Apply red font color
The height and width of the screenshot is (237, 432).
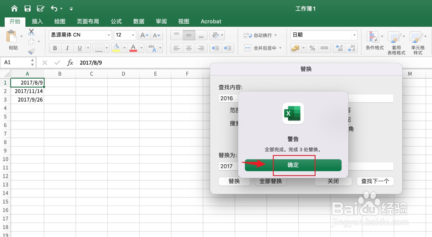133,48
